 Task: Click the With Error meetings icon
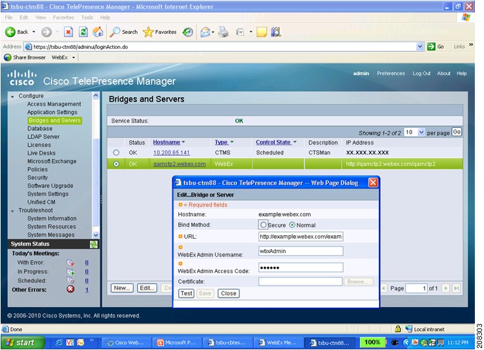[x=70, y=263]
